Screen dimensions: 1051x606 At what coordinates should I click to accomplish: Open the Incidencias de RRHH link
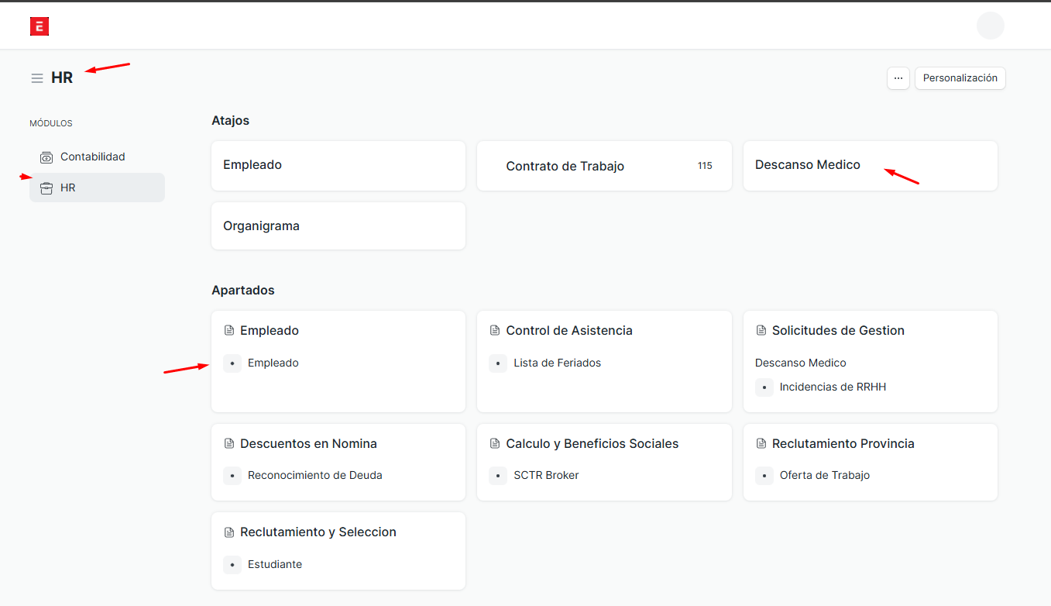coord(833,387)
